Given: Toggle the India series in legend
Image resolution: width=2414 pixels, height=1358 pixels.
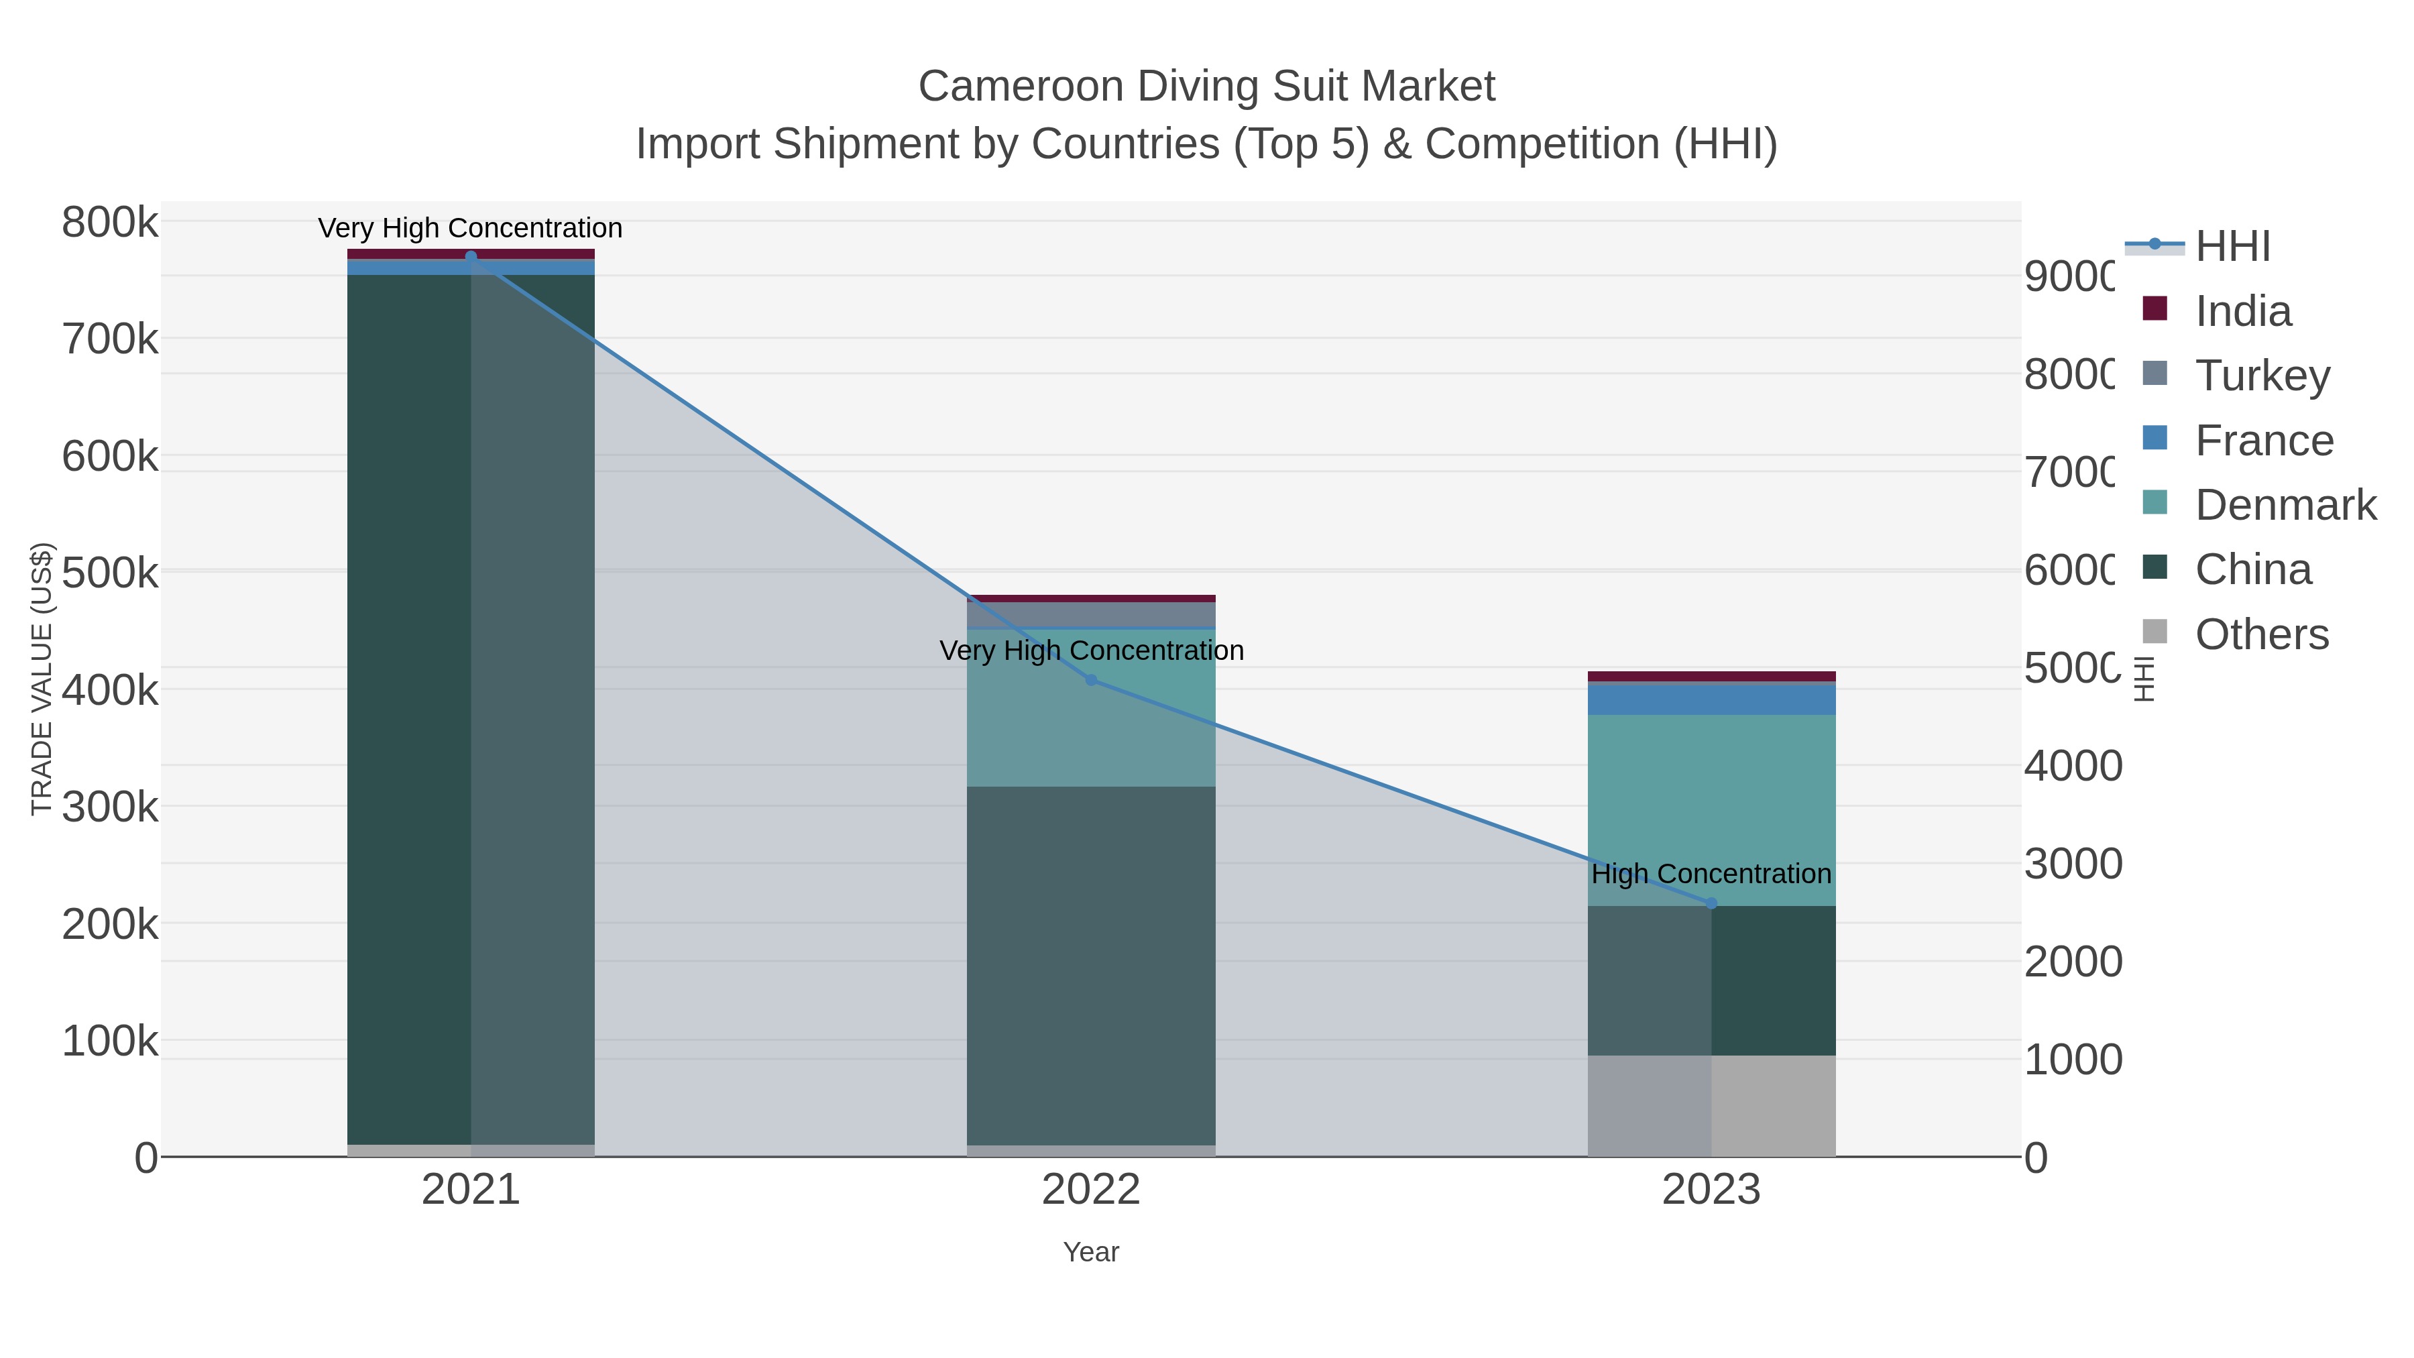Looking at the screenshot, I should coord(2218,311).
